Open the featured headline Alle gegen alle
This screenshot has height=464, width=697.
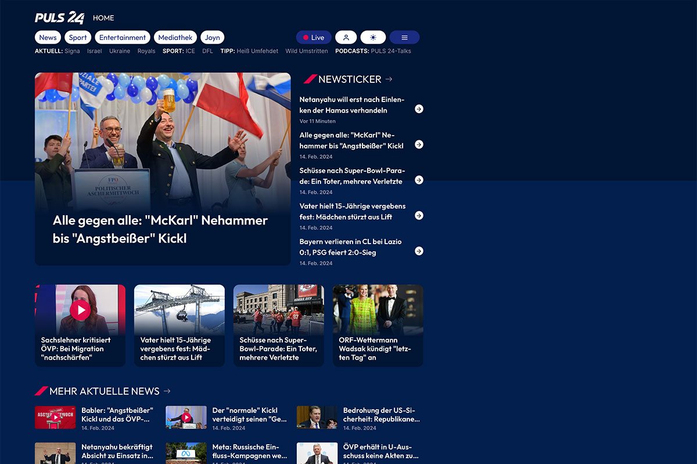(x=160, y=229)
